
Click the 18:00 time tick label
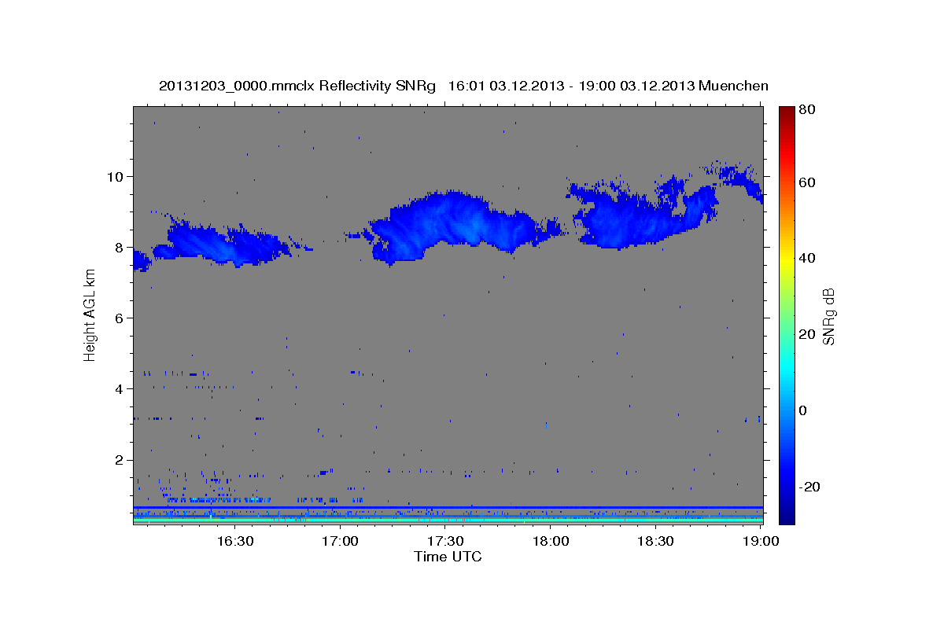pyautogui.click(x=551, y=541)
